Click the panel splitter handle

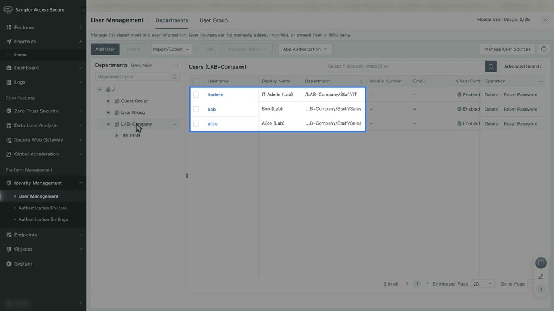[187, 175]
